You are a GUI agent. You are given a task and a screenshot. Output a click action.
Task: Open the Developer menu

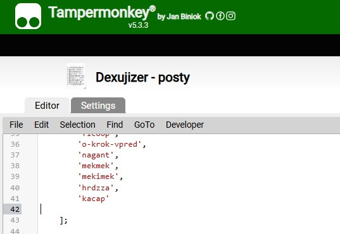coord(185,125)
